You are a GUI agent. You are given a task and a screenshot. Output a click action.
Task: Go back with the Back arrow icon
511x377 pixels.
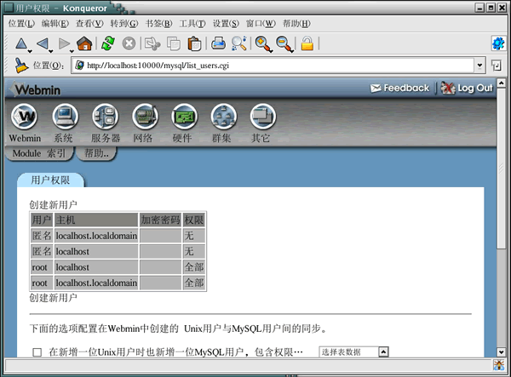point(43,43)
